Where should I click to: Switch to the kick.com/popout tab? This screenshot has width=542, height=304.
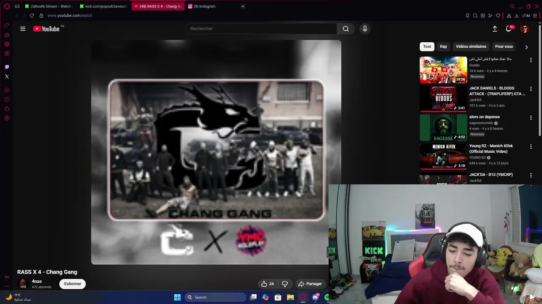pyautogui.click(x=103, y=6)
